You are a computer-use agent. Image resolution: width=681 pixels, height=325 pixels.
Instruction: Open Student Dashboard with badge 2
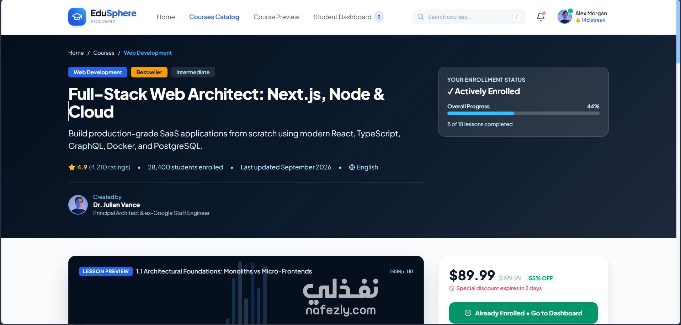(x=349, y=17)
